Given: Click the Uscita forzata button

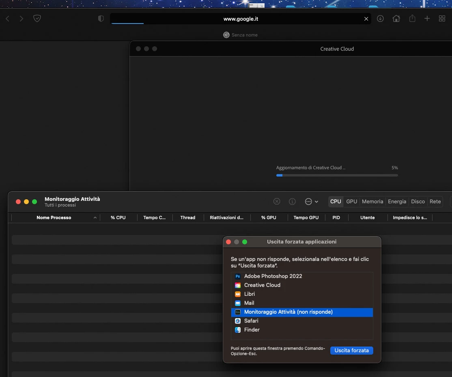Looking at the screenshot, I should pyautogui.click(x=351, y=351).
